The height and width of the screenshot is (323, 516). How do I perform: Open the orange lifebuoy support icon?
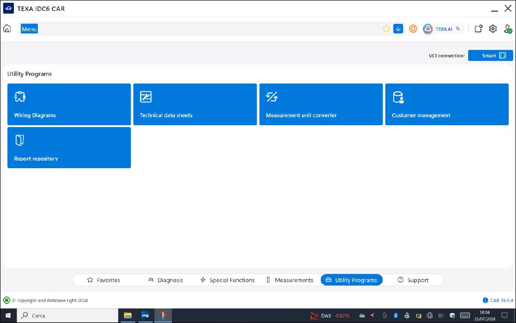coord(413,29)
